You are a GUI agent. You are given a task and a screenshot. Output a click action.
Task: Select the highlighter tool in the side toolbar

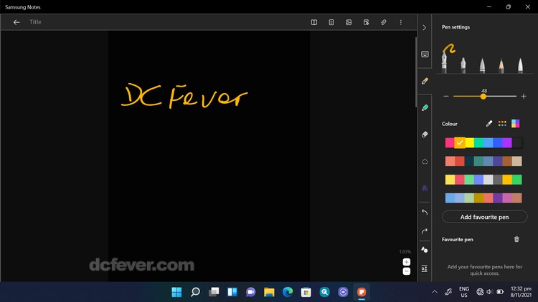click(x=425, y=108)
